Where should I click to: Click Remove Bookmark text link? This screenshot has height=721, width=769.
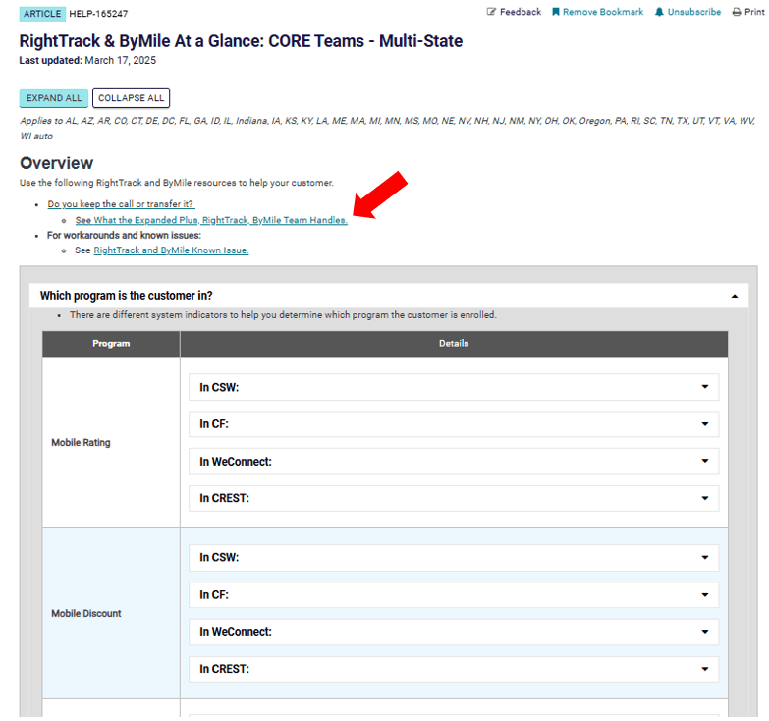pos(603,12)
